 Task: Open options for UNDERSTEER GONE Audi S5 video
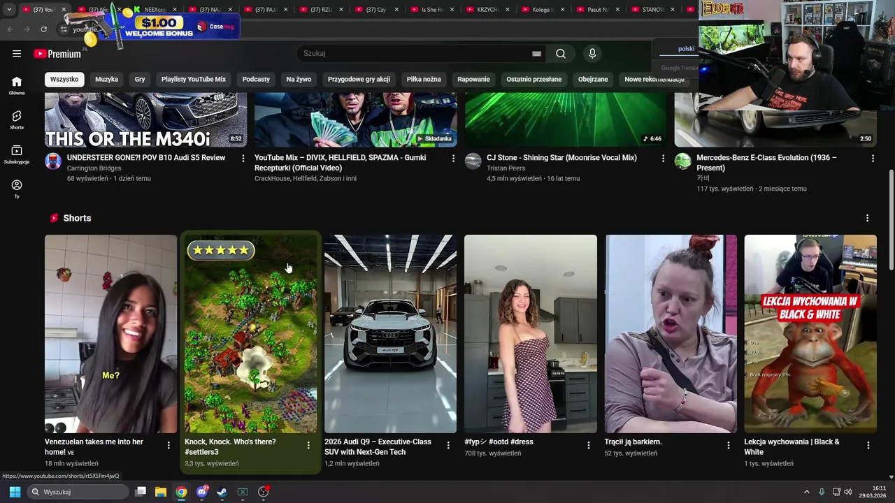[x=243, y=159]
